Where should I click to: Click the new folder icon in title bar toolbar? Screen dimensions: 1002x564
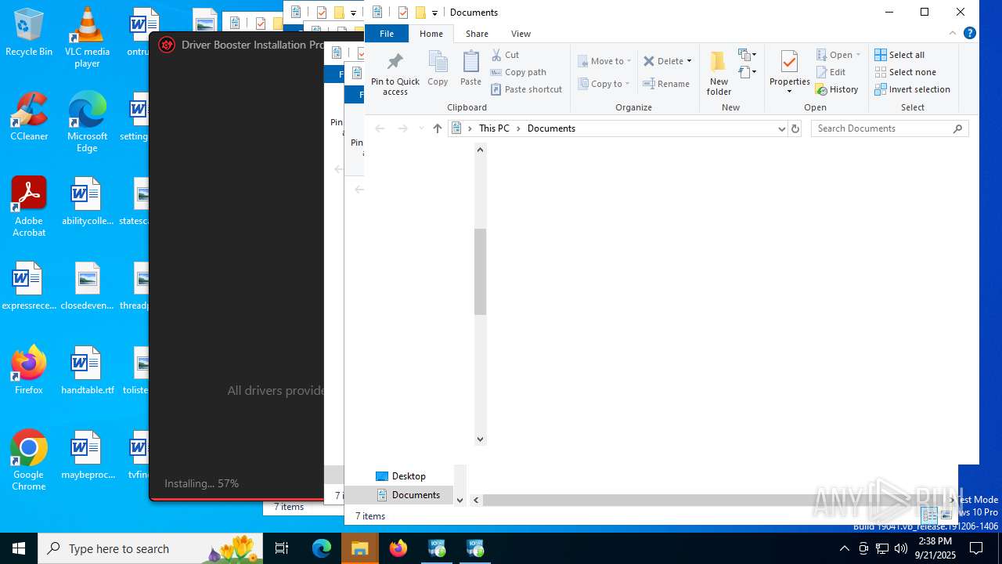pyautogui.click(x=420, y=13)
